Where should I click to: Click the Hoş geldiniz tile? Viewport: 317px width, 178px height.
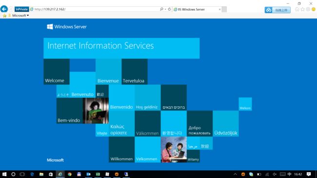(x=148, y=98)
